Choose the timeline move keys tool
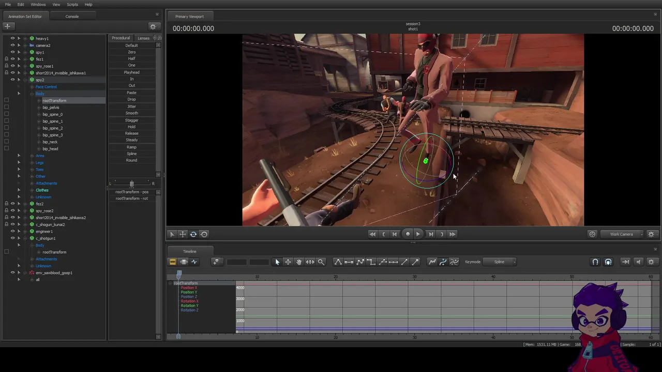 coord(288,262)
